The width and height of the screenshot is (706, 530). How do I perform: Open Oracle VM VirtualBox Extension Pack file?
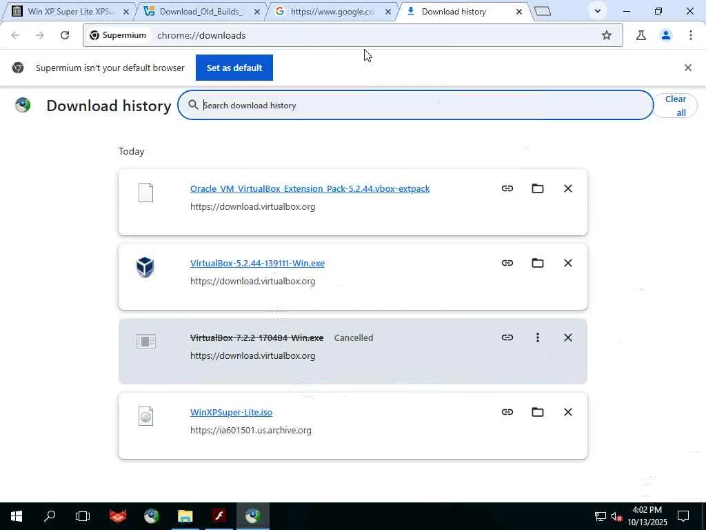coord(310,188)
